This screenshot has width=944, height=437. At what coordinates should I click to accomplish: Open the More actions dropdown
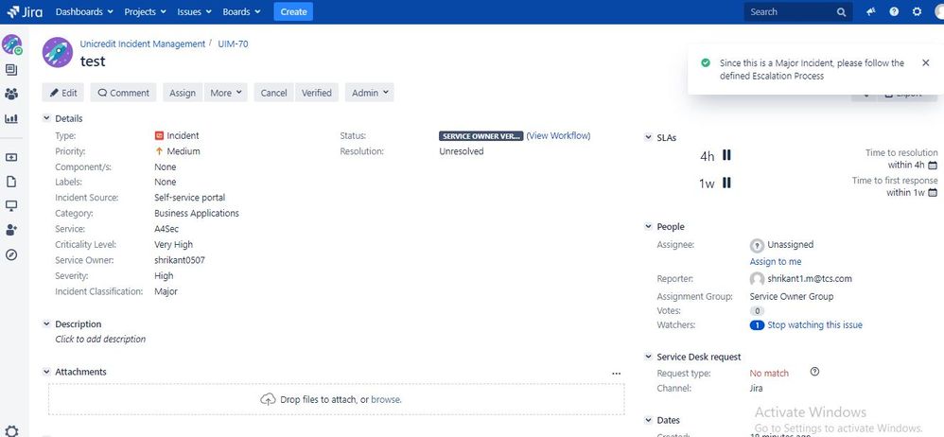pos(226,93)
